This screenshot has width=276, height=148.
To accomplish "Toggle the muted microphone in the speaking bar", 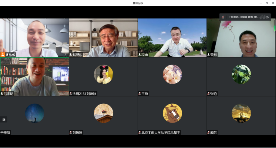I will (x=223, y=17).
